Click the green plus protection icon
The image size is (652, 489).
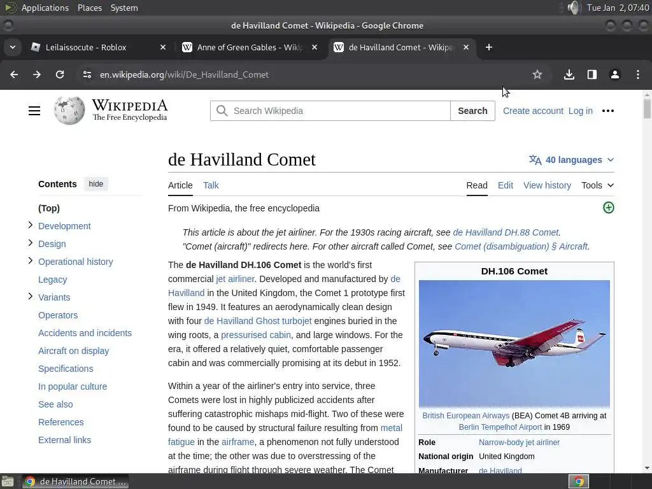tap(608, 208)
